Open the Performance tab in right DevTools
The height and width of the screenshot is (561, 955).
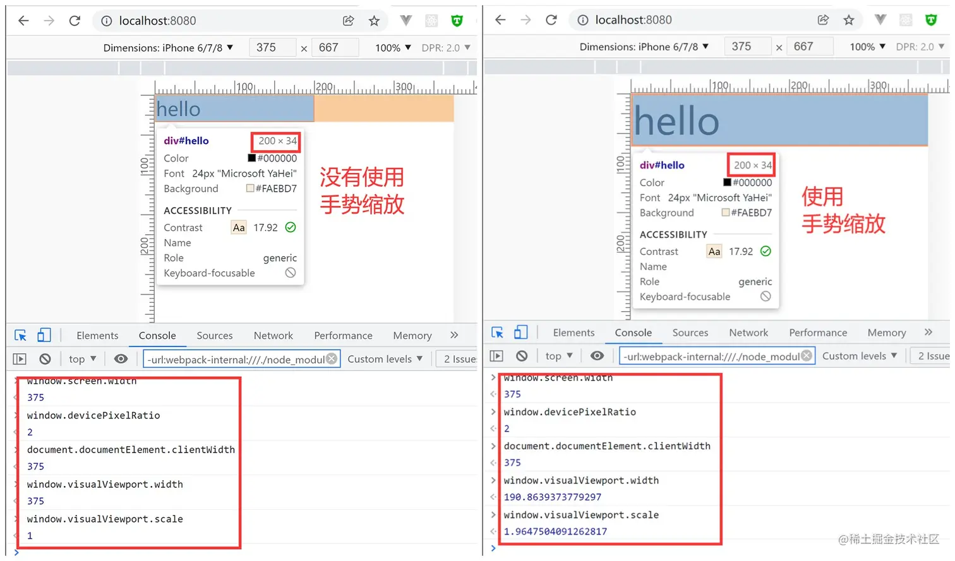click(818, 333)
